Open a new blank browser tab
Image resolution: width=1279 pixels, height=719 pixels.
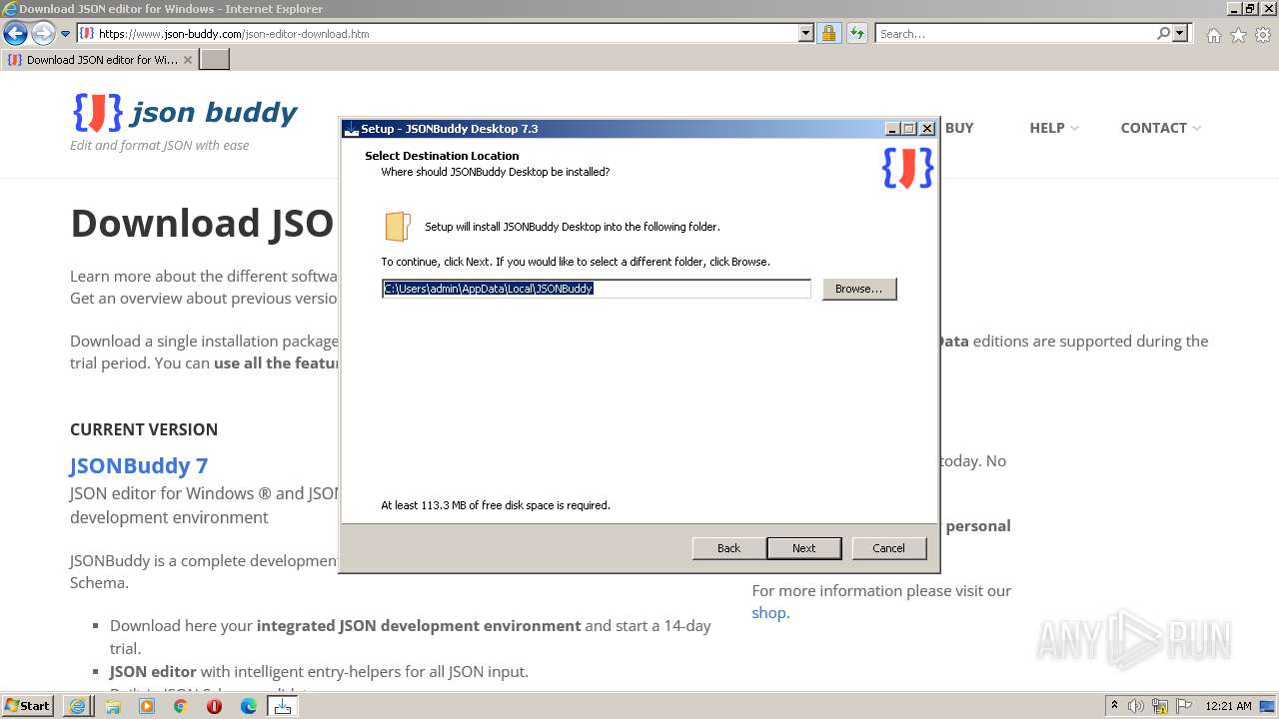coord(215,60)
